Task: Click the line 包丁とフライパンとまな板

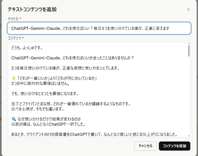Action: tap(71, 104)
